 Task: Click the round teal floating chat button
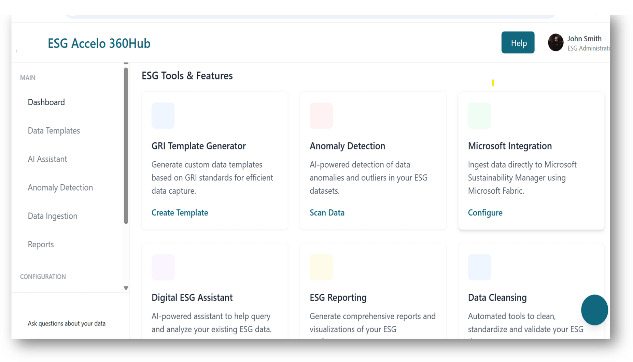[x=594, y=310]
